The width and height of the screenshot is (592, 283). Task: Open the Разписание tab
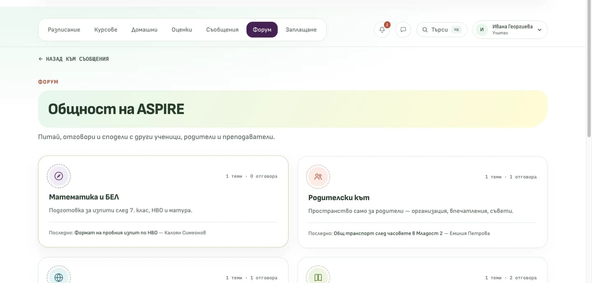pos(64,30)
